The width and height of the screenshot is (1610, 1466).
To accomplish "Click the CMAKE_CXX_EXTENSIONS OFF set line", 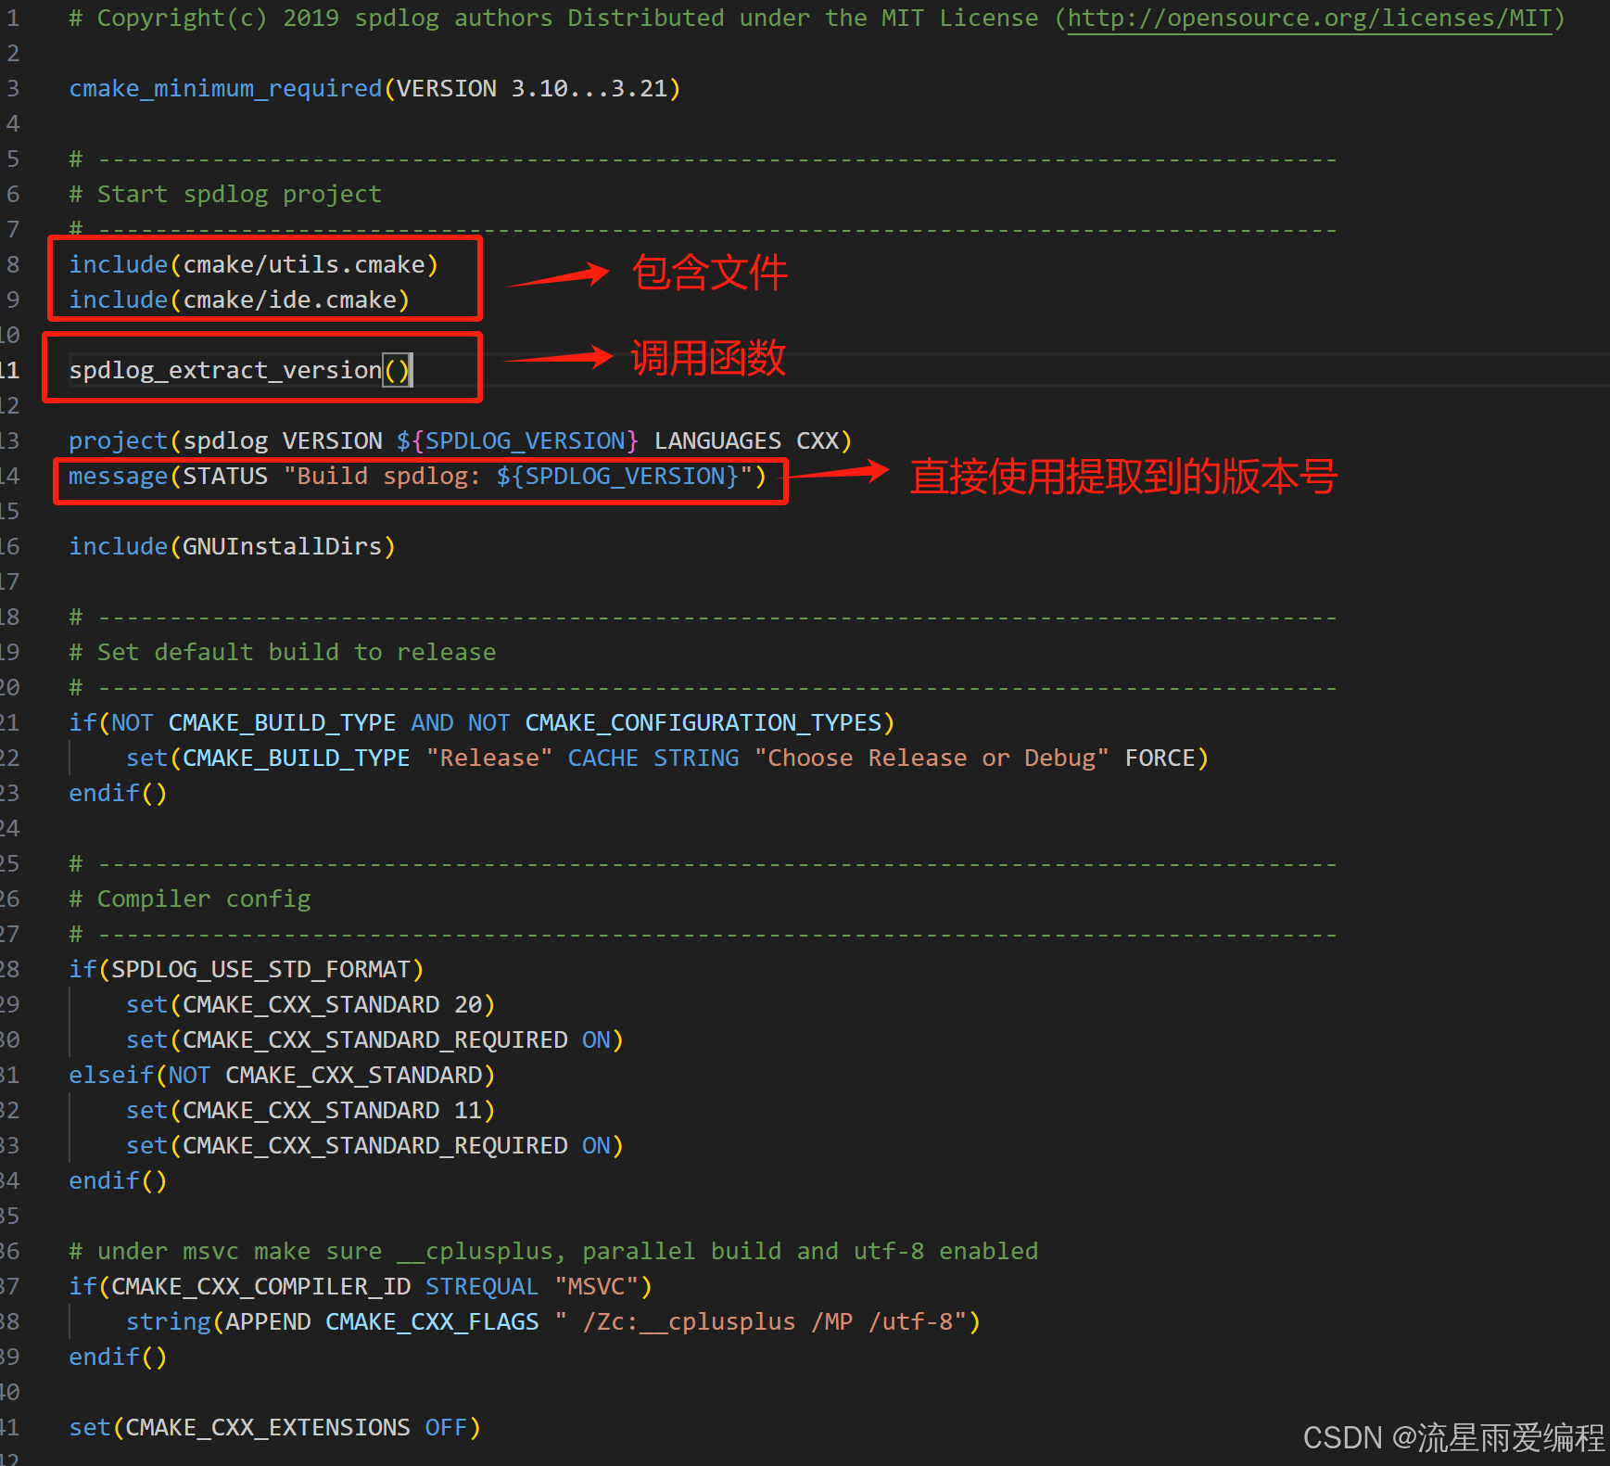I will 273,1427.
